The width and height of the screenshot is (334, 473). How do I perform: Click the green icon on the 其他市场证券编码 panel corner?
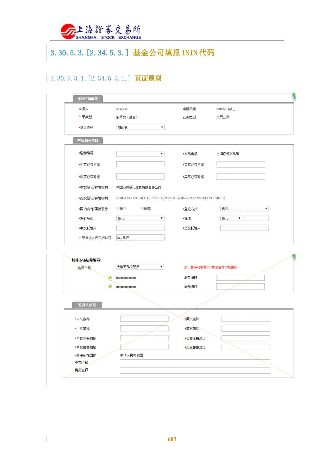point(295,257)
